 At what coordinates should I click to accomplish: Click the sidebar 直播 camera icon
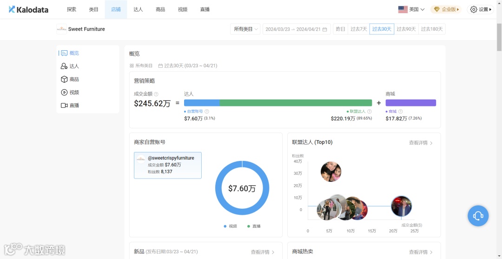tap(64, 106)
